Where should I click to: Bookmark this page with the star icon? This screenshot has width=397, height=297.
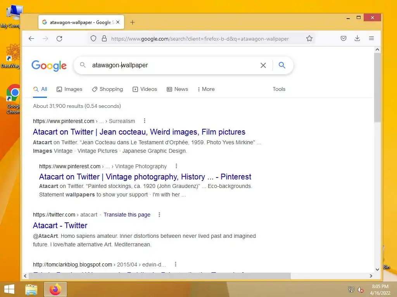coord(309,38)
